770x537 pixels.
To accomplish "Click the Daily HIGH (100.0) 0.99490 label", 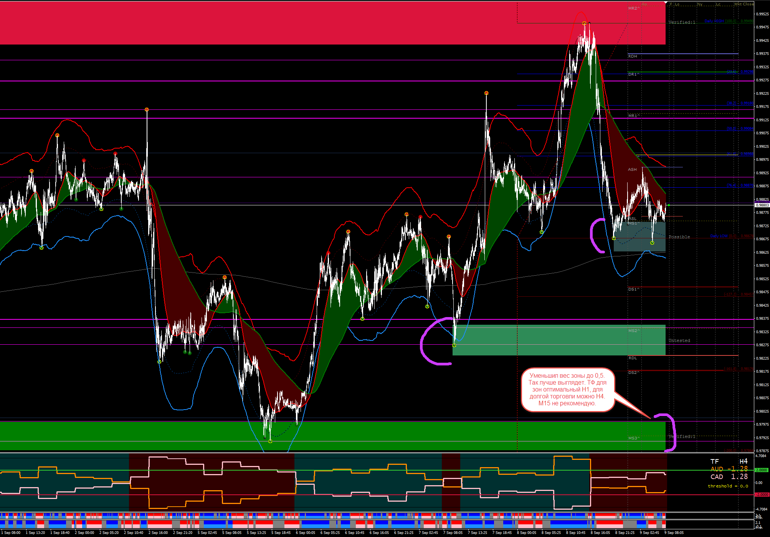I will pyautogui.click(x=729, y=21).
